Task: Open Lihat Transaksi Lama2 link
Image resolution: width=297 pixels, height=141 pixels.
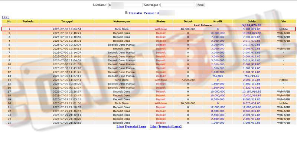Action: click(166, 127)
